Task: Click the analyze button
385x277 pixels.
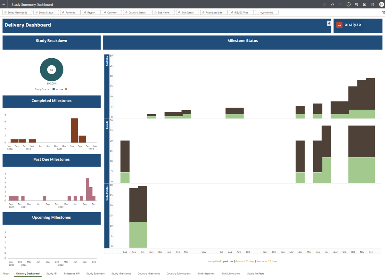Action: click(349, 24)
